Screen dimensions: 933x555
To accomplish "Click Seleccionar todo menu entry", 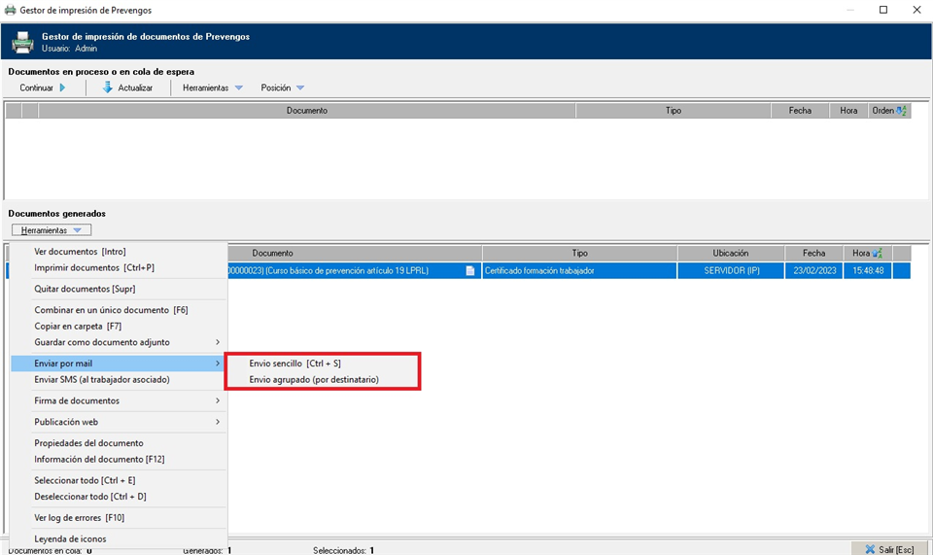I will click(x=85, y=480).
